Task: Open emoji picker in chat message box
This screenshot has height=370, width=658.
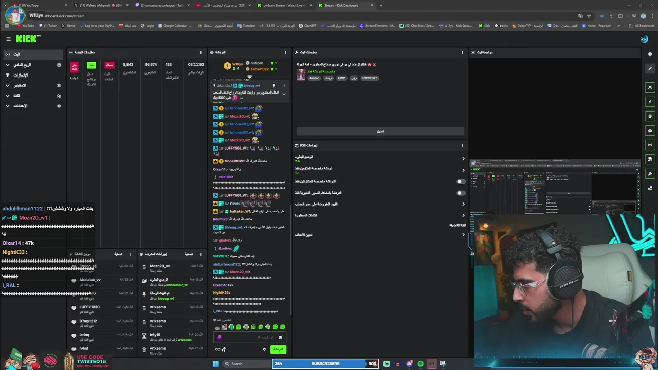Action: pyautogui.click(x=280, y=338)
